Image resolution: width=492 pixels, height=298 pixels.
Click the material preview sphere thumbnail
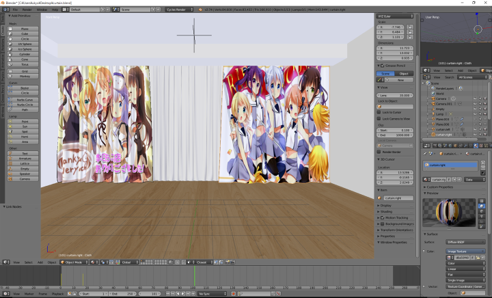(x=449, y=213)
